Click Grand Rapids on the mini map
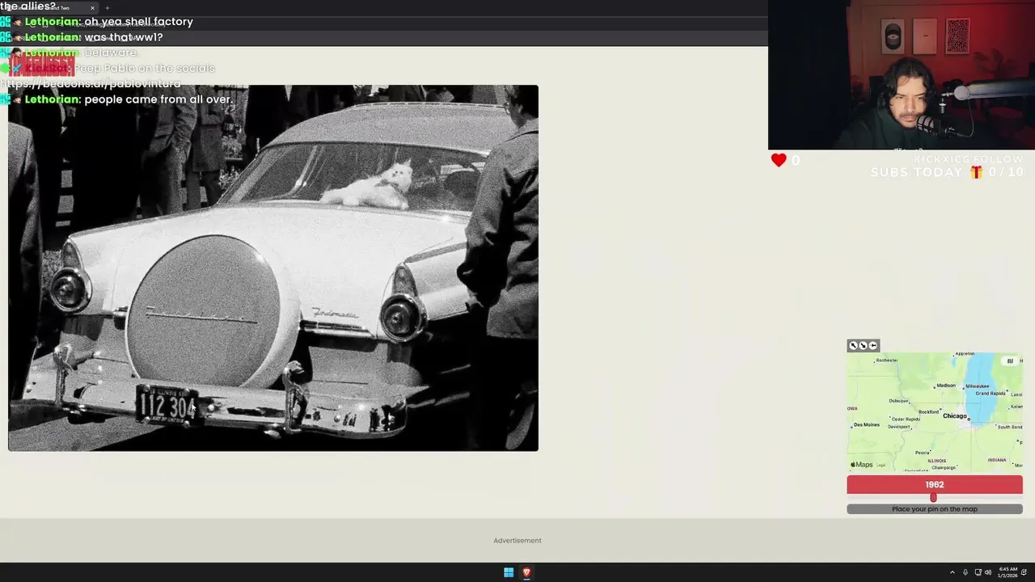This screenshot has width=1035, height=582. tap(991, 394)
